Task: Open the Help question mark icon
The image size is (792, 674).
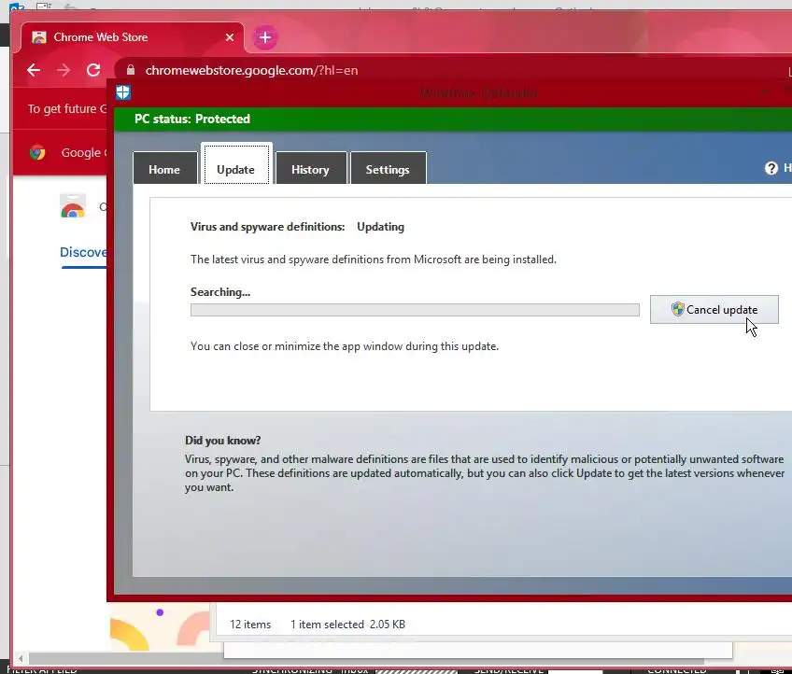Action: click(771, 168)
